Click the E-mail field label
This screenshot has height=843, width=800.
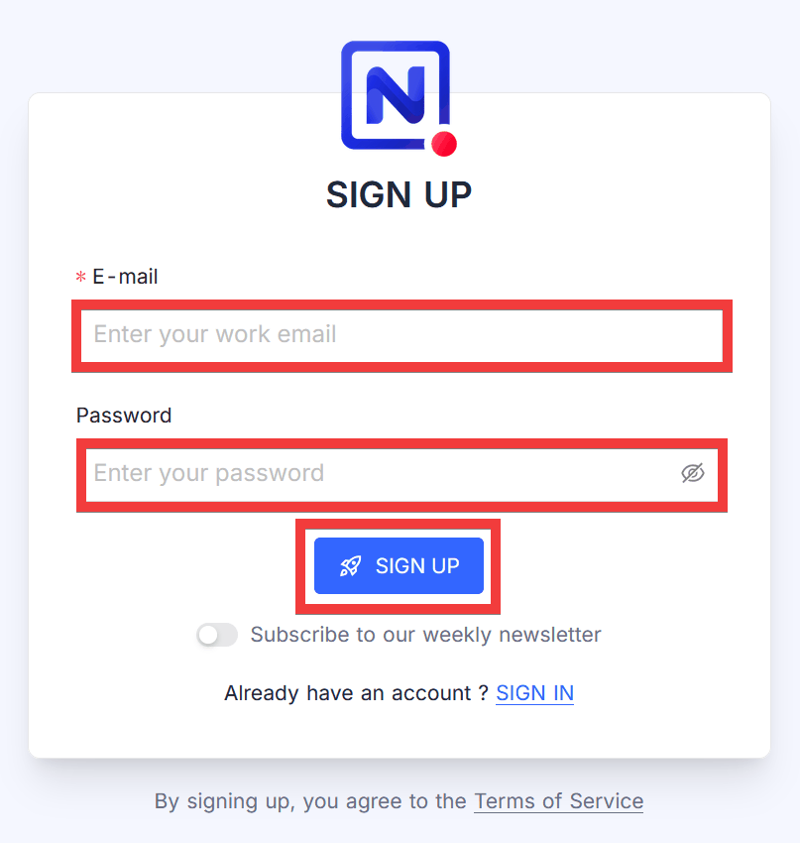click(x=125, y=277)
